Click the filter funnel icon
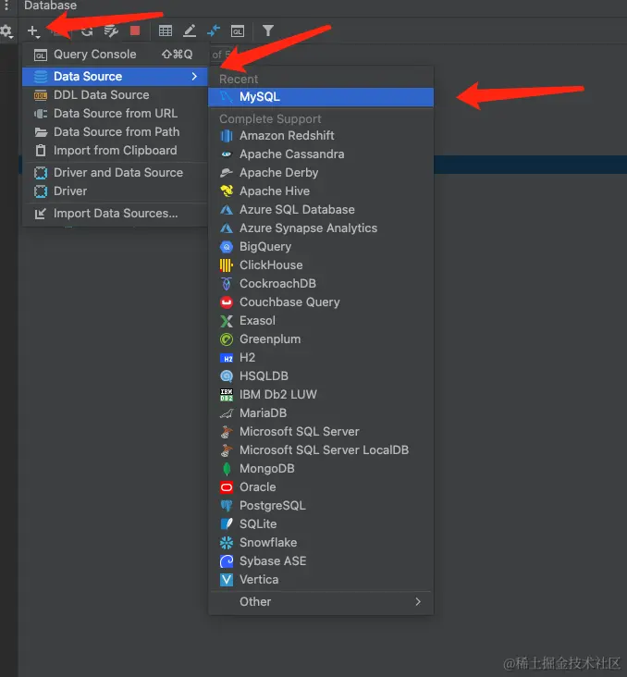 click(268, 31)
